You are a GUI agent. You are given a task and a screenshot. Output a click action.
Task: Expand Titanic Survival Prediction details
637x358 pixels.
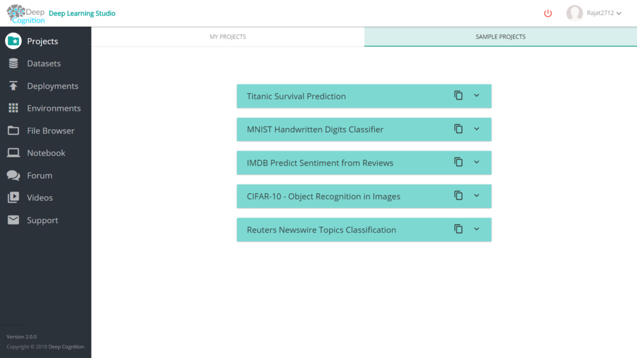477,95
